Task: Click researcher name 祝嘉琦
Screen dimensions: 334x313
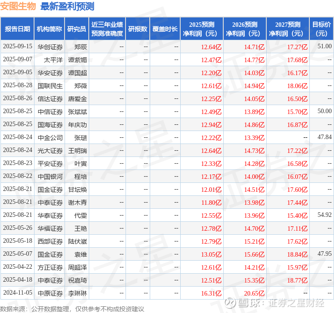Action: coord(77,280)
